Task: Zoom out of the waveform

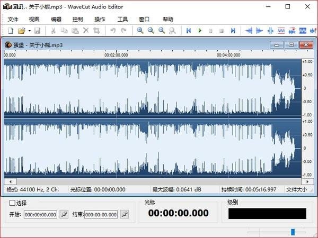Action: pyautogui.click(x=151, y=31)
